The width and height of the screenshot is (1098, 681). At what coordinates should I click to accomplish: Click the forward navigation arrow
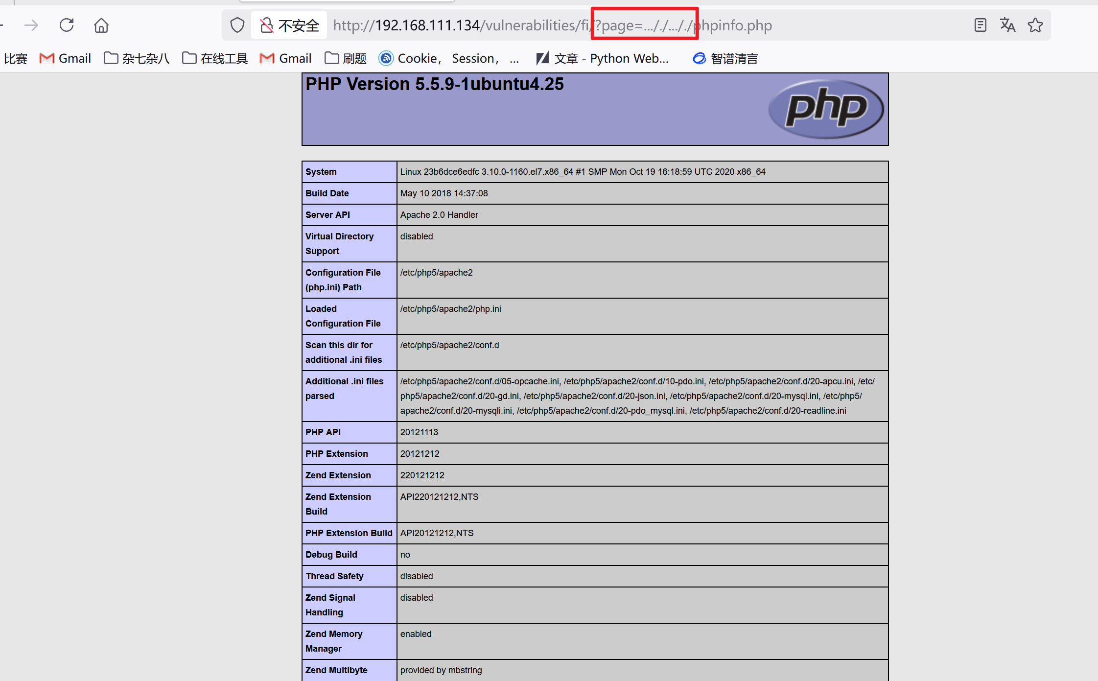click(31, 25)
